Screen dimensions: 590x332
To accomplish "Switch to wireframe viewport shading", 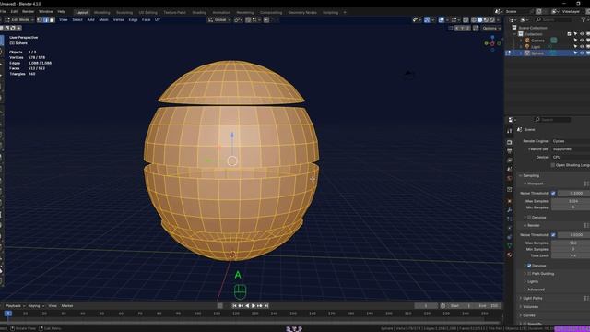I will click(x=473, y=19).
